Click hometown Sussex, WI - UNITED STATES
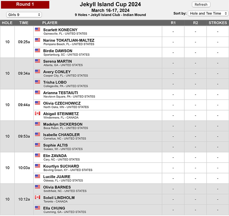The width and height of the screenshot is (229, 216). pyautogui.click(x=63, y=149)
